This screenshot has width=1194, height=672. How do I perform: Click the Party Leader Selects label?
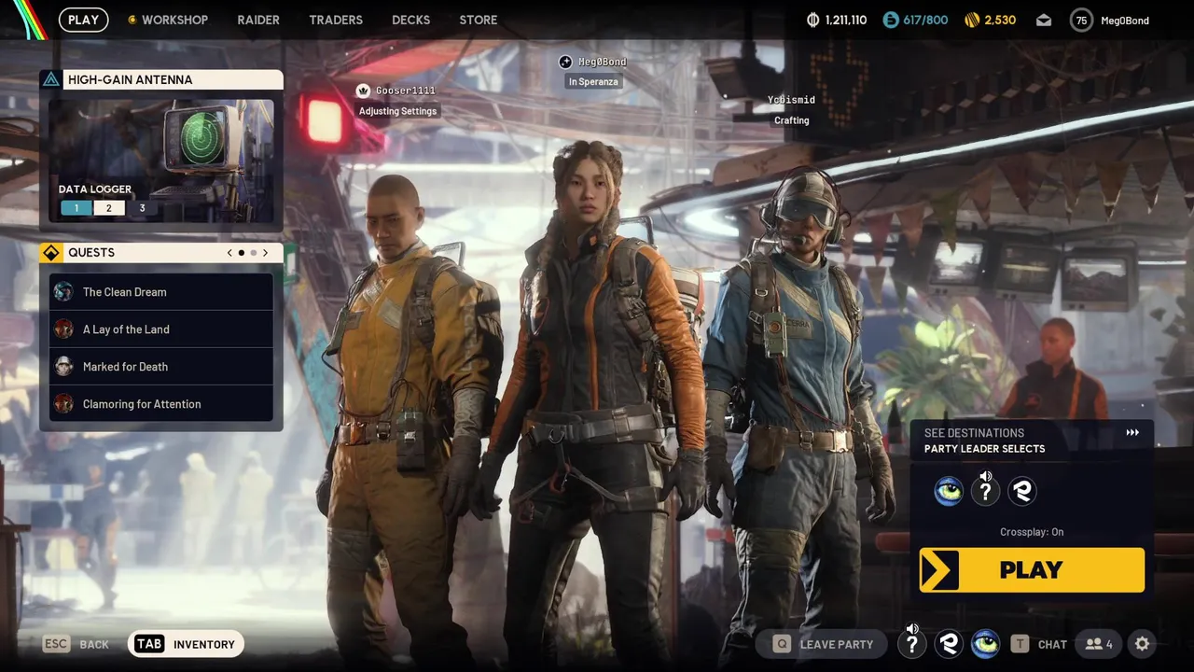point(984,449)
